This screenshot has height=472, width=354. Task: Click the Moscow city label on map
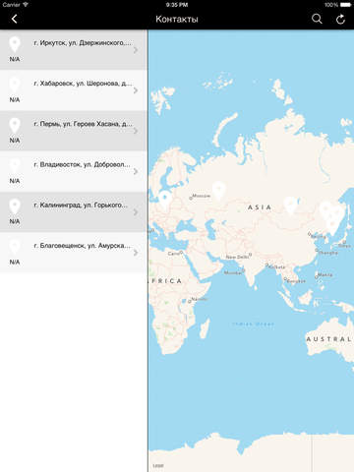pos(201,196)
